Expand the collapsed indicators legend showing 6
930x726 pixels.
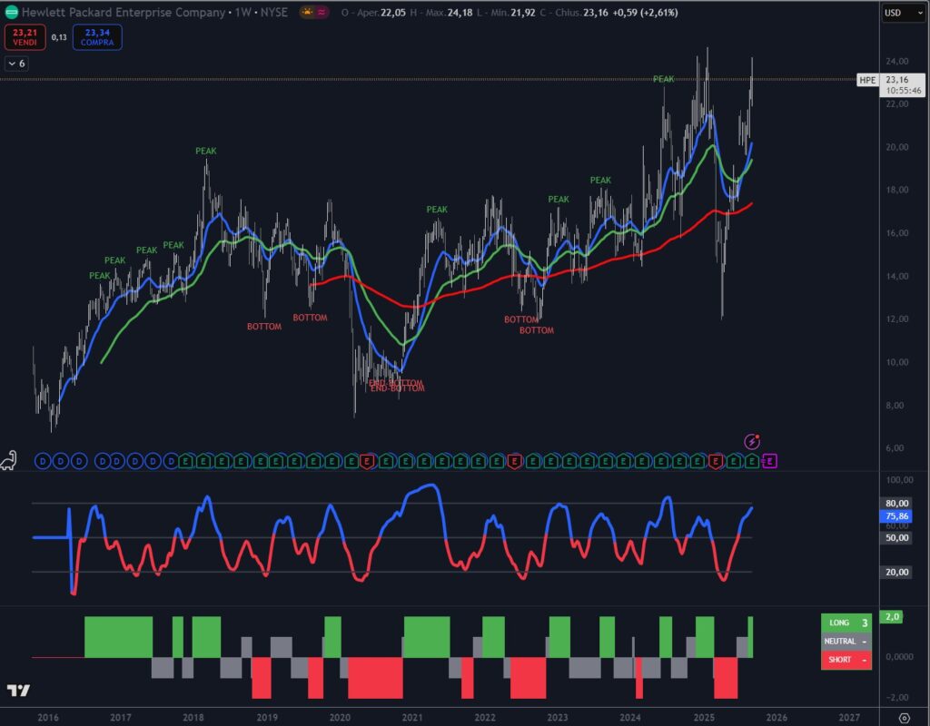point(16,64)
